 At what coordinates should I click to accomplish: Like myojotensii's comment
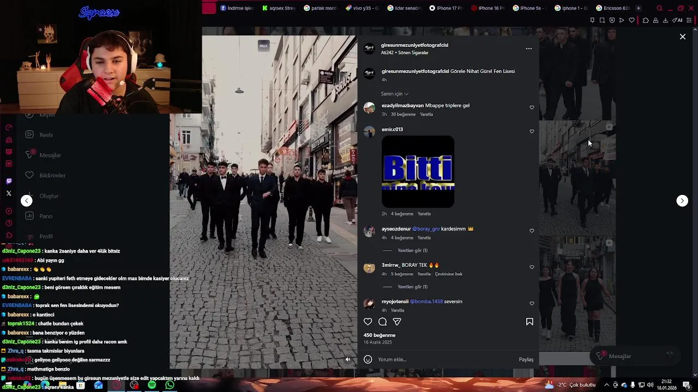click(x=532, y=304)
